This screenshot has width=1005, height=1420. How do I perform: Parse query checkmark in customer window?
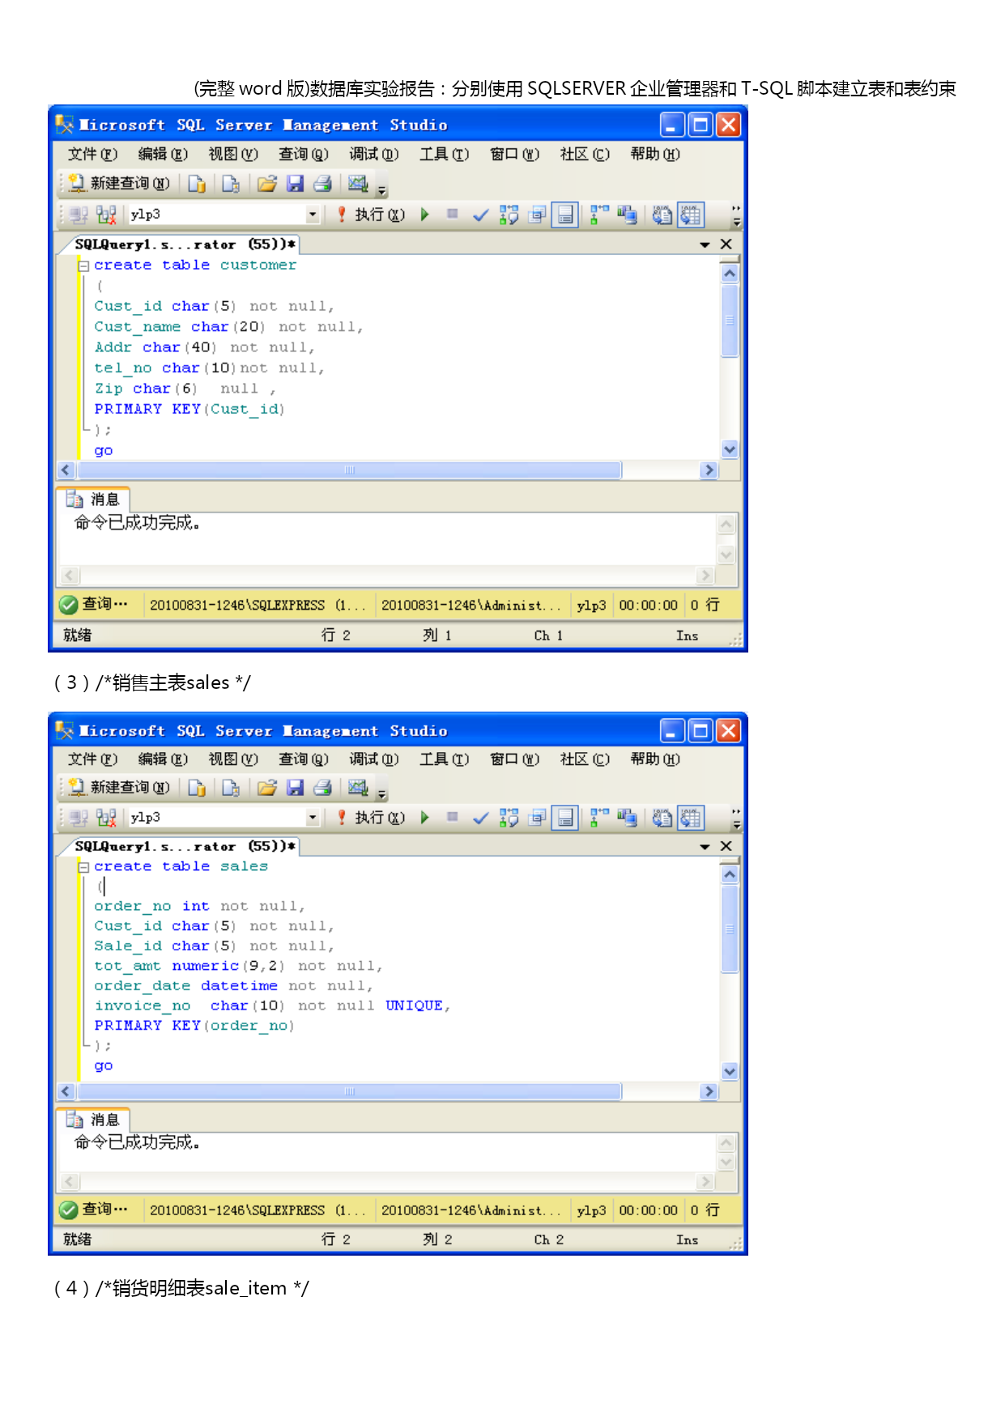click(x=480, y=215)
